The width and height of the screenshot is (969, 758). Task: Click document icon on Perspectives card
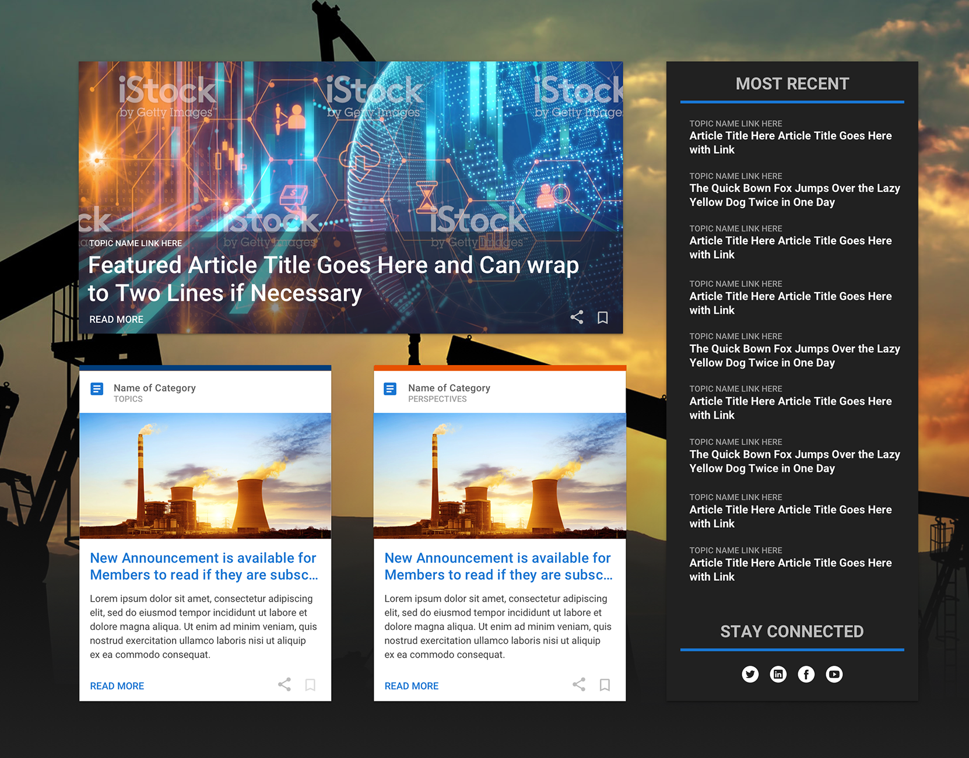[391, 389]
